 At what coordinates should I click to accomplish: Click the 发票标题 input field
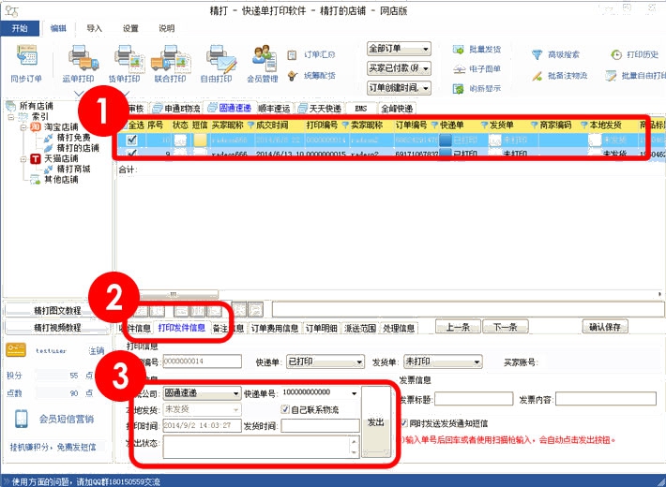[474, 399]
